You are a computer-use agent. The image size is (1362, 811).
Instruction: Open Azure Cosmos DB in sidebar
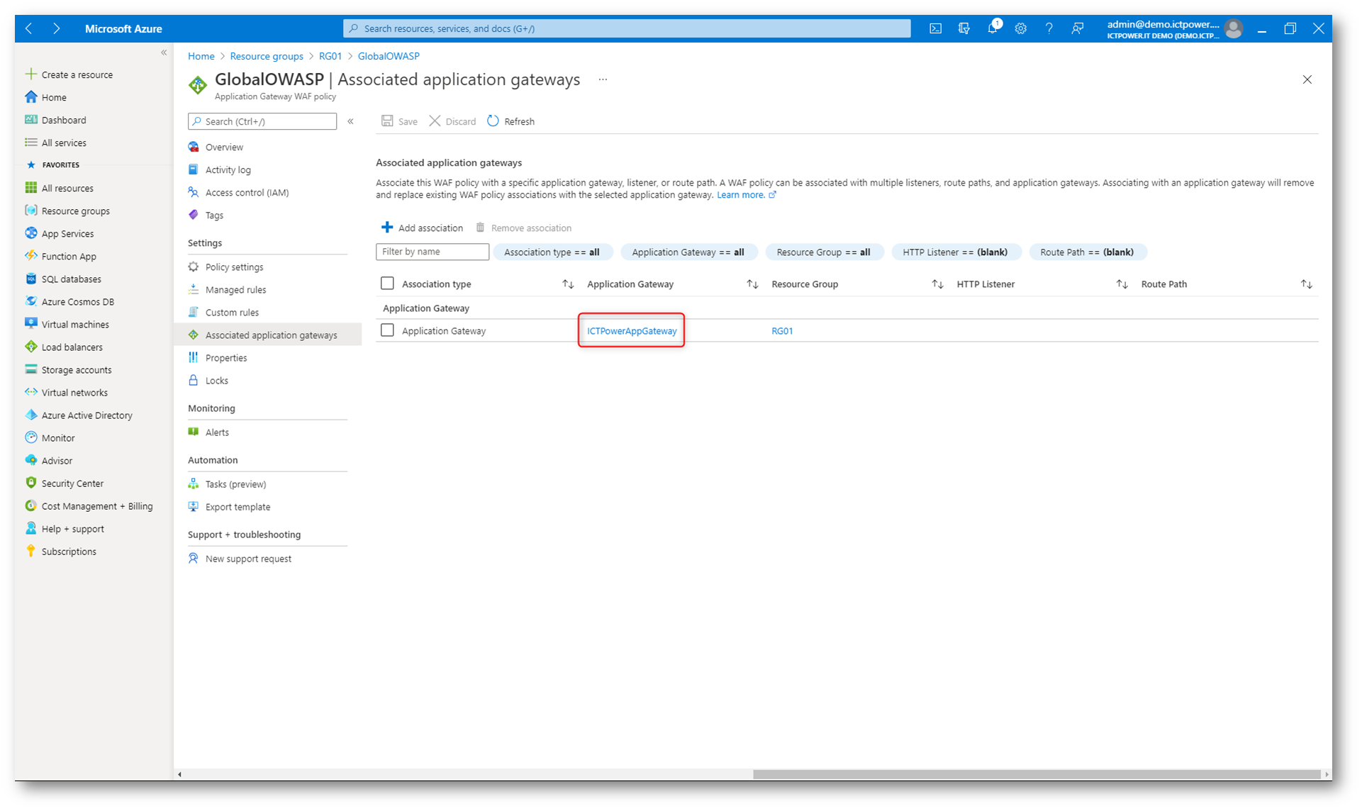[77, 301]
